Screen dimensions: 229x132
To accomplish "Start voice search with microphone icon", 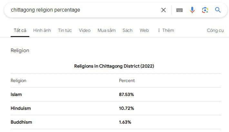I will coord(192,10).
